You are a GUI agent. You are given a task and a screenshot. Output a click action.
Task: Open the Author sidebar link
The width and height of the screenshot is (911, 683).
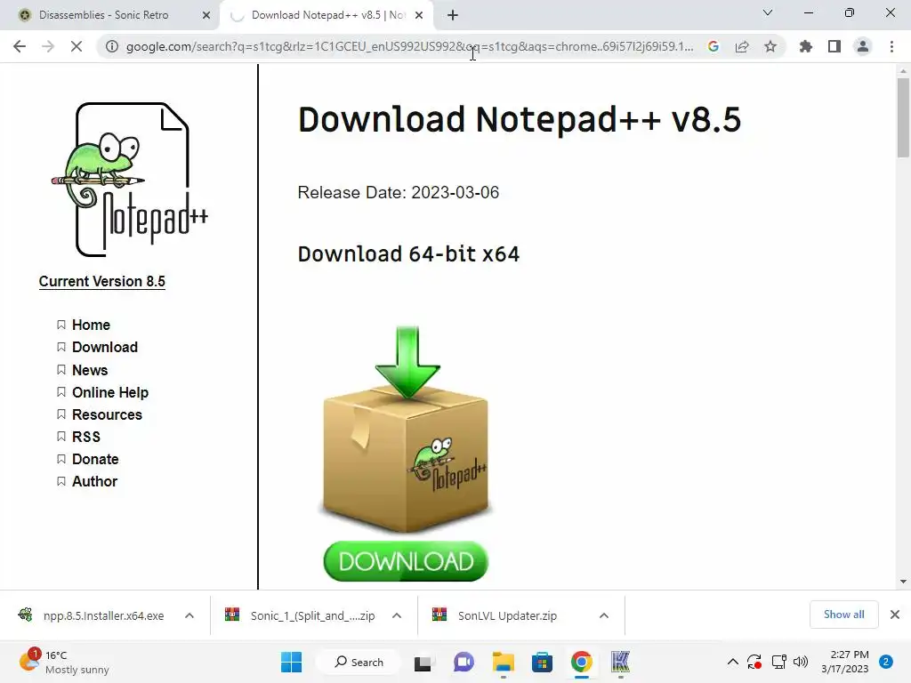94,481
